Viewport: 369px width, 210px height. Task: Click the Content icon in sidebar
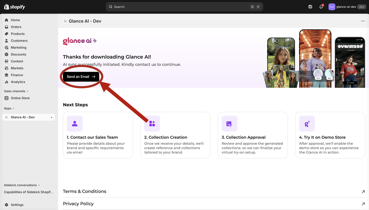click(x=7, y=61)
